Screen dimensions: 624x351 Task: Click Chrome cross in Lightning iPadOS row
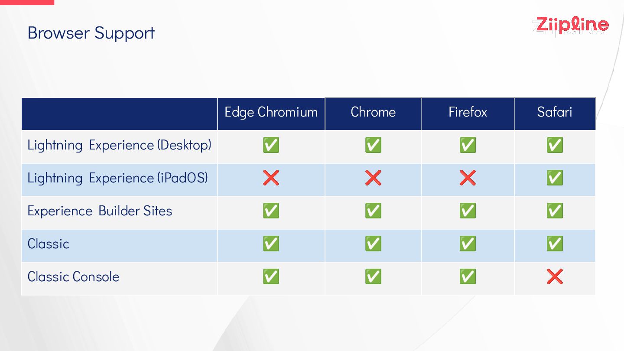pyautogui.click(x=373, y=178)
